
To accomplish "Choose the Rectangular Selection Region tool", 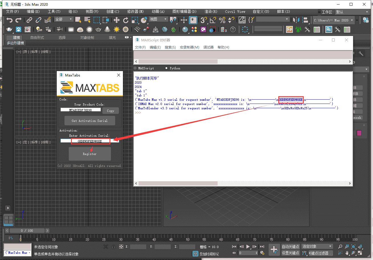I will tap(97, 20).
